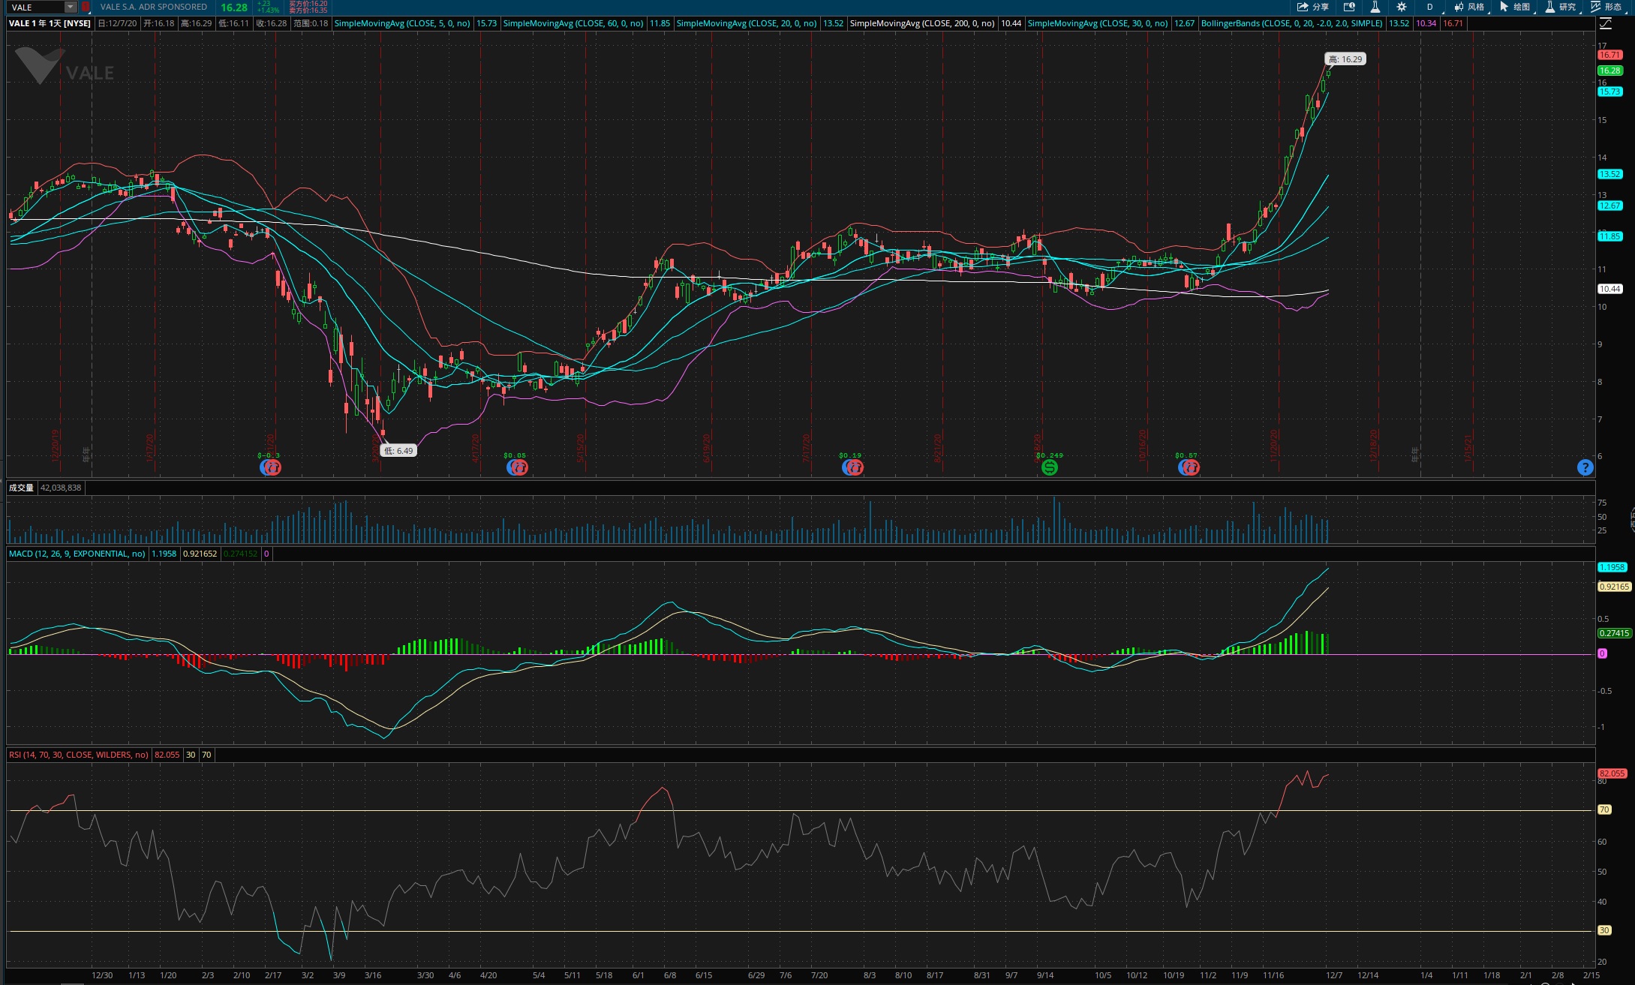Viewport: 1635px width, 985px height.
Task: Click the Share (分享) button
Action: (1313, 7)
